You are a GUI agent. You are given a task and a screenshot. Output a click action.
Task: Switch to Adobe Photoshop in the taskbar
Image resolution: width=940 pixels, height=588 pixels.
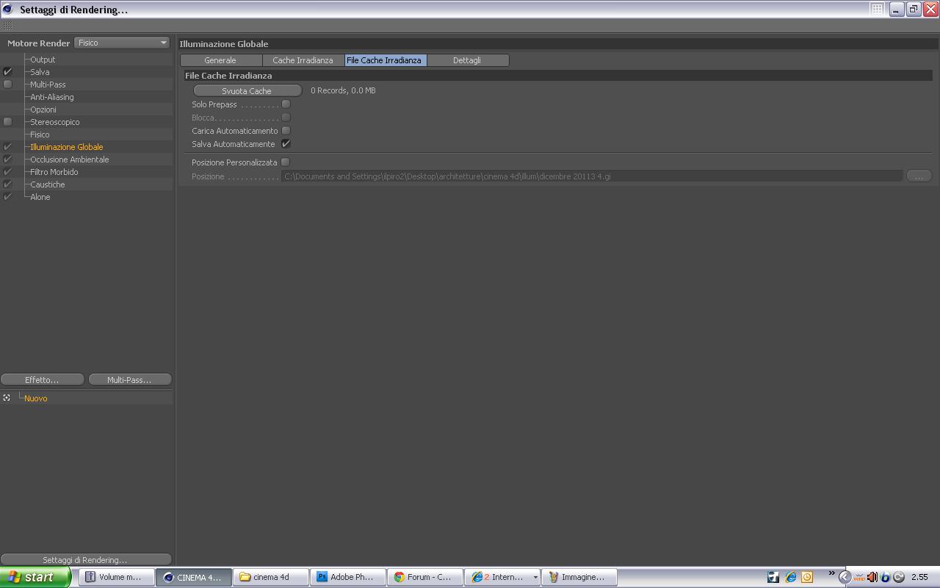coord(348,577)
